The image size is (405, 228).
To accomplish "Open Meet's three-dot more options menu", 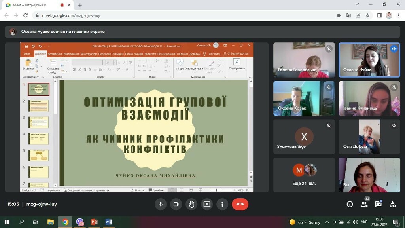I will pos(222,204).
